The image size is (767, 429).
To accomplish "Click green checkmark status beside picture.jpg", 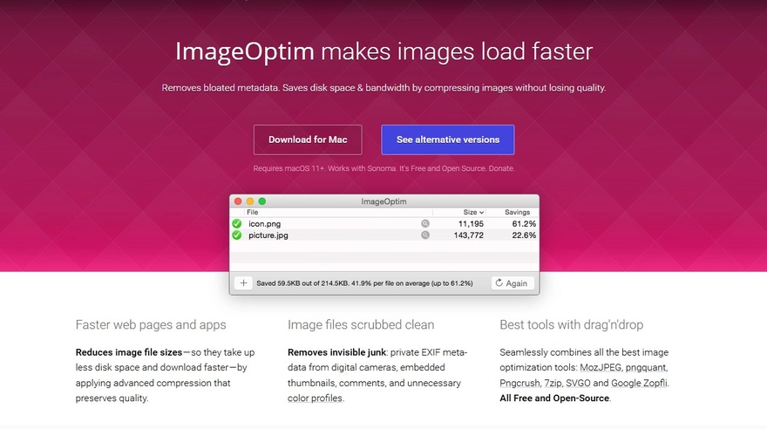I will coord(237,235).
